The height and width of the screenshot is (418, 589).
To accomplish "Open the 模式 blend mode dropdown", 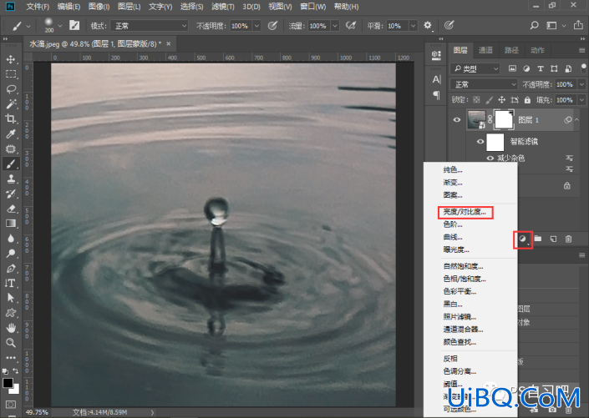I will (150, 26).
